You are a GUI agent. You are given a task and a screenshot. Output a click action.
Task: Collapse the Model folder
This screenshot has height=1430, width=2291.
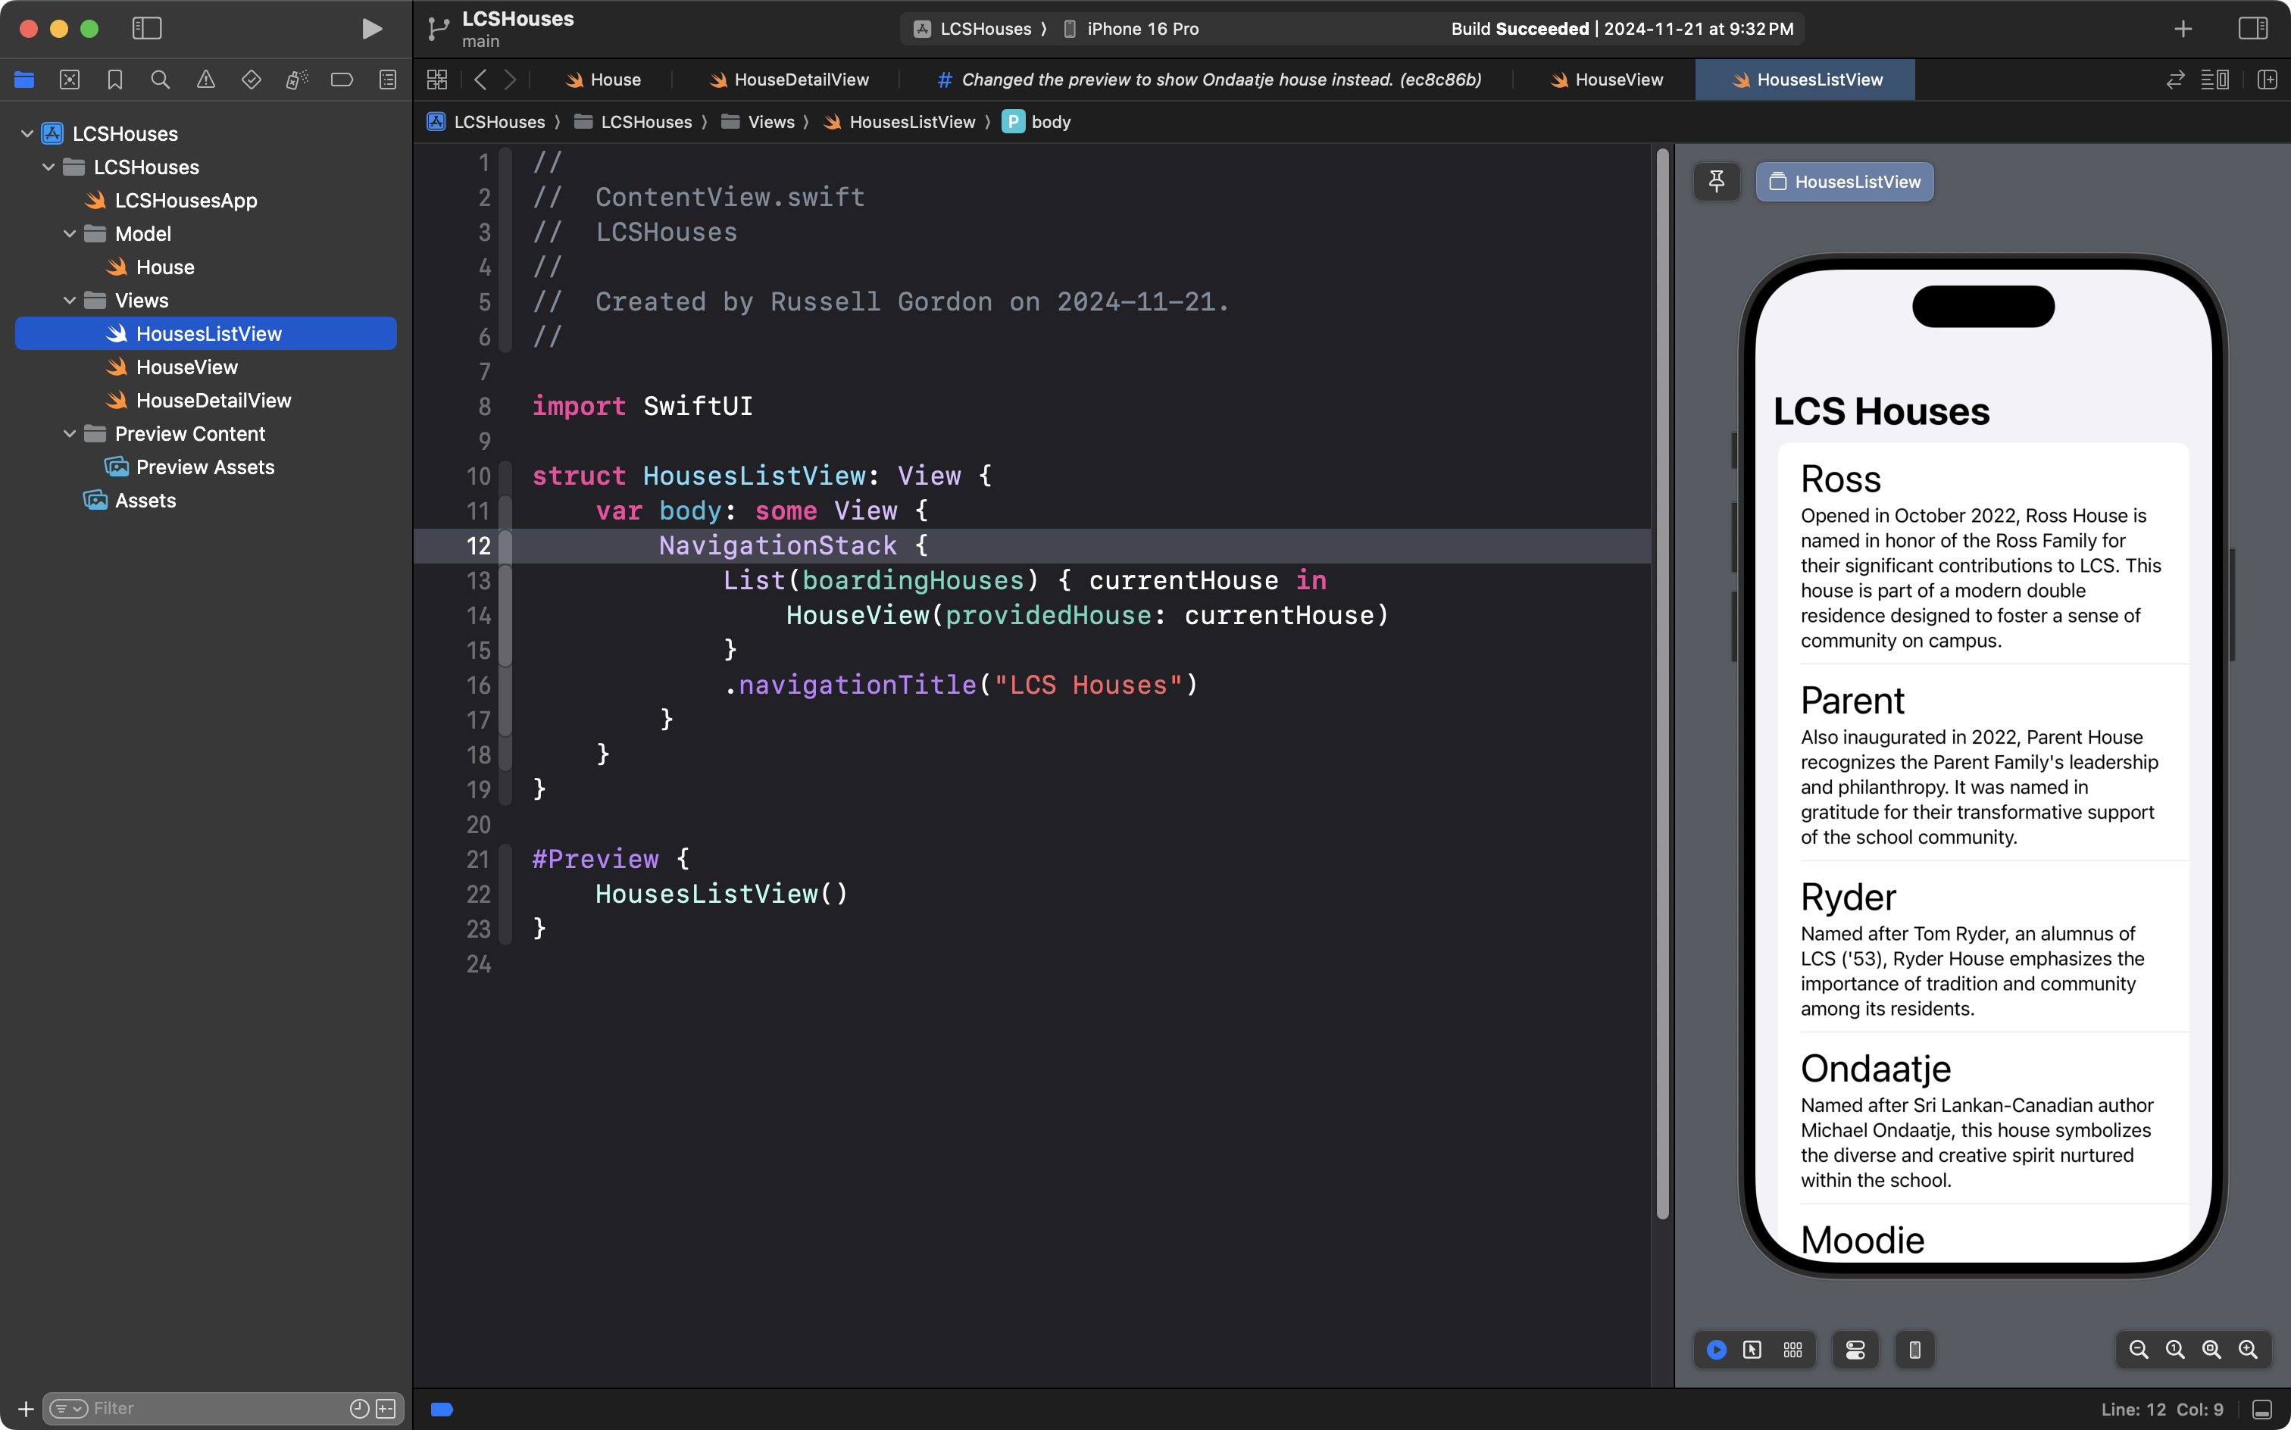click(69, 233)
